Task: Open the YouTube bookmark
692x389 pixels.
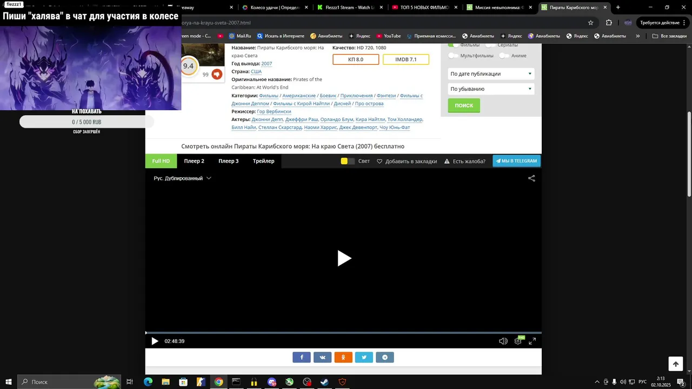Action: click(388, 36)
